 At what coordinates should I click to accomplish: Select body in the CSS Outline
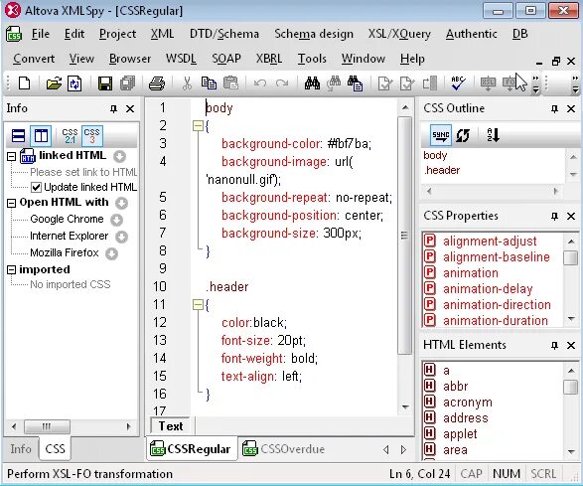tap(435, 155)
